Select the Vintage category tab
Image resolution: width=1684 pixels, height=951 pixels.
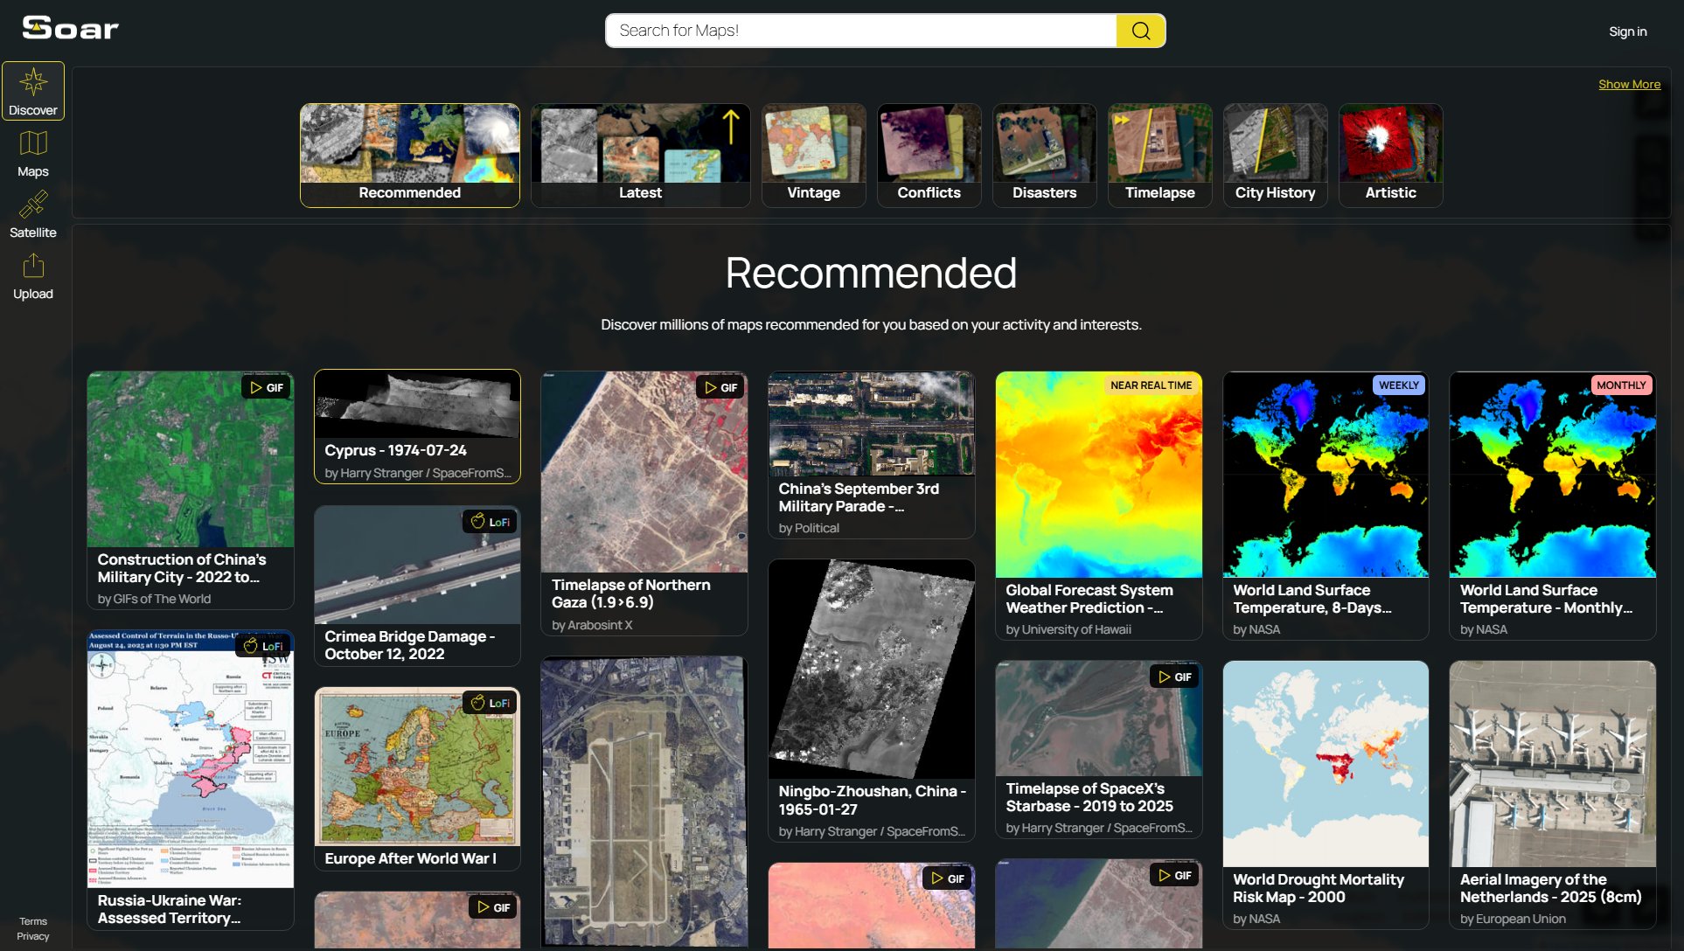(x=814, y=156)
